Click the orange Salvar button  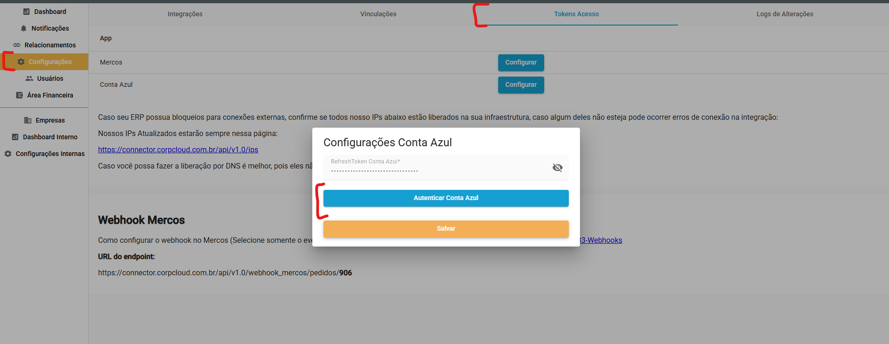446,229
